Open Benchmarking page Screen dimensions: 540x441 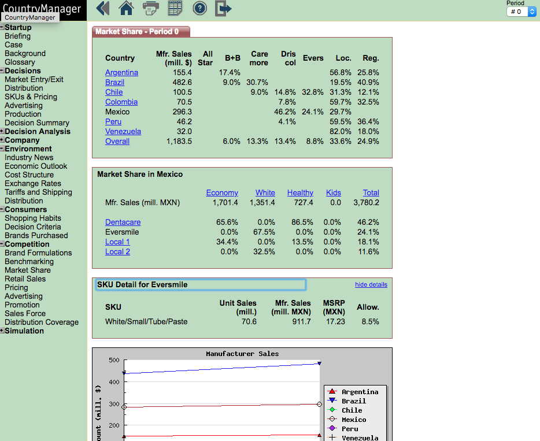29,261
